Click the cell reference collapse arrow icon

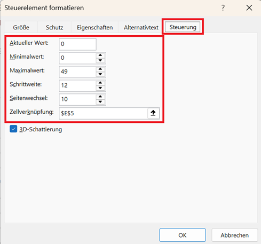(x=153, y=113)
